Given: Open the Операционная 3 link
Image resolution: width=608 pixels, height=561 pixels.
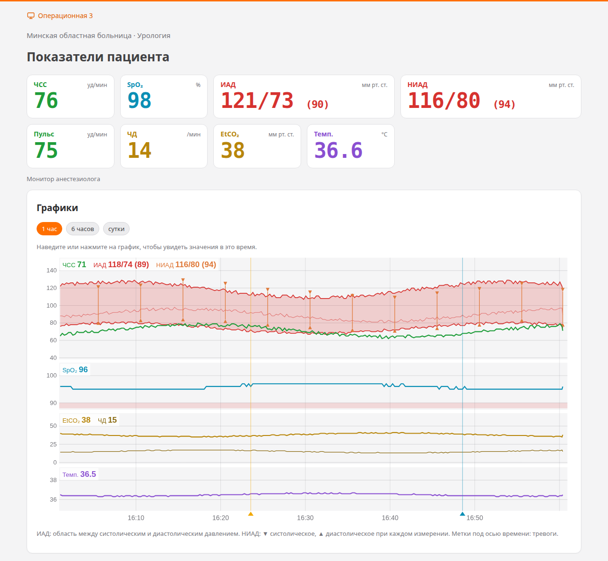Looking at the screenshot, I should coord(60,16).
